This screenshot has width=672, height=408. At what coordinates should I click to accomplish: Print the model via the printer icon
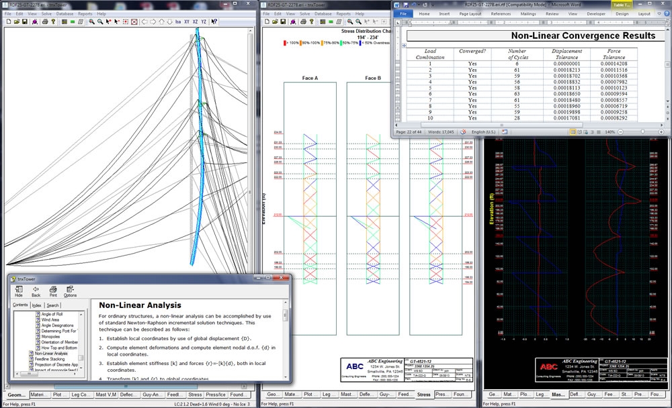point(44,21)
